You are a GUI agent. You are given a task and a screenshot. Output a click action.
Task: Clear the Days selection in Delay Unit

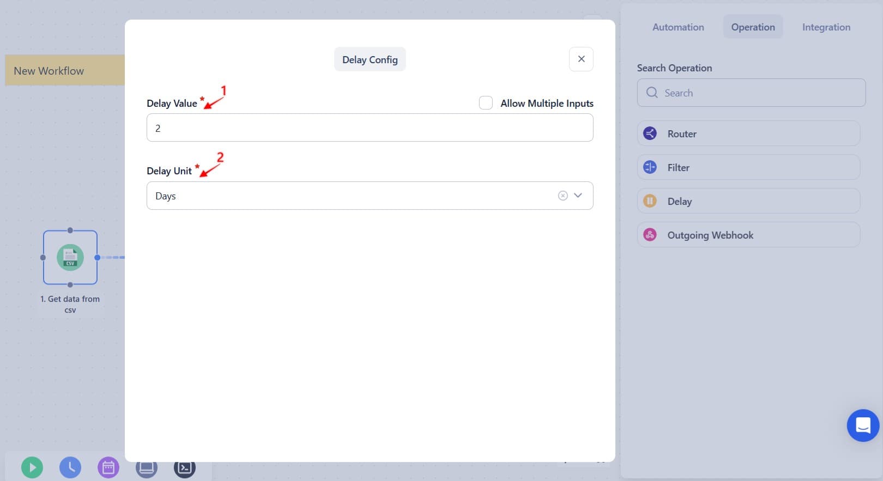(x=563, y=196)
